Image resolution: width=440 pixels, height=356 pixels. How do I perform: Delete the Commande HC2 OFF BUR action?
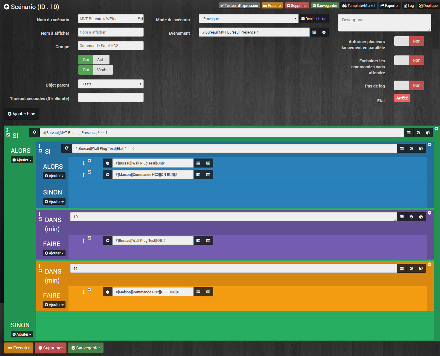tap(108, 292)
